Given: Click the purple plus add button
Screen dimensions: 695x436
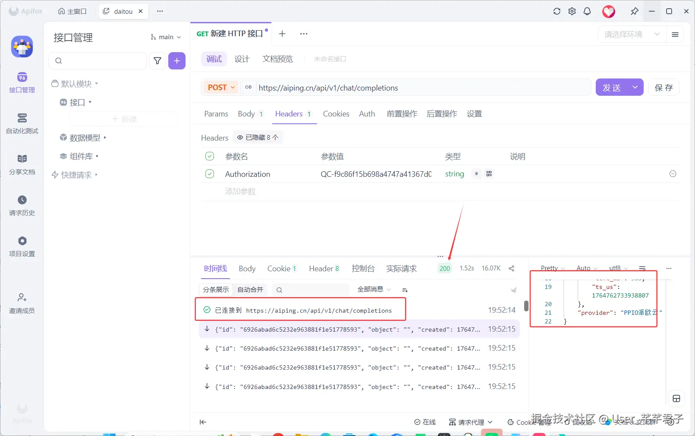Looking at the screenshot, I should (177, 61).
